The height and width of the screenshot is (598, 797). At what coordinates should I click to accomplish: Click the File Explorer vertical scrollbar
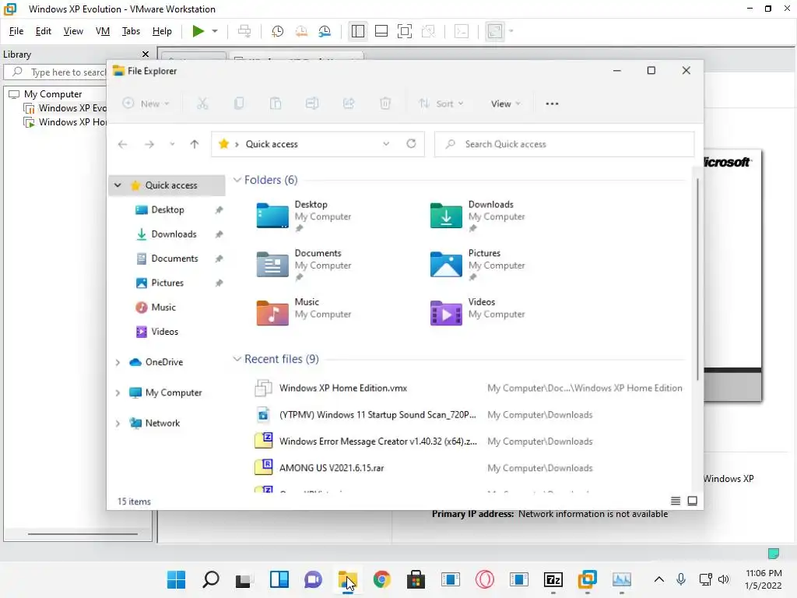[x=697, y=280]
